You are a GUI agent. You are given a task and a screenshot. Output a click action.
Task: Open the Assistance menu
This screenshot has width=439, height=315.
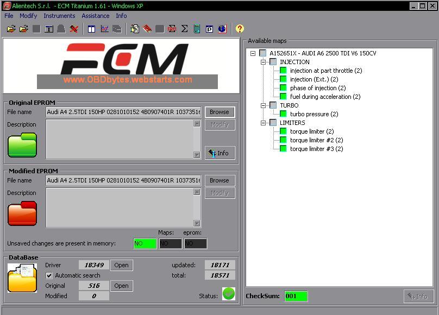click(96, 16)
